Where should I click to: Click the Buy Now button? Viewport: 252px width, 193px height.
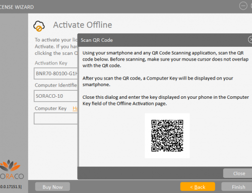pos(52,186)
